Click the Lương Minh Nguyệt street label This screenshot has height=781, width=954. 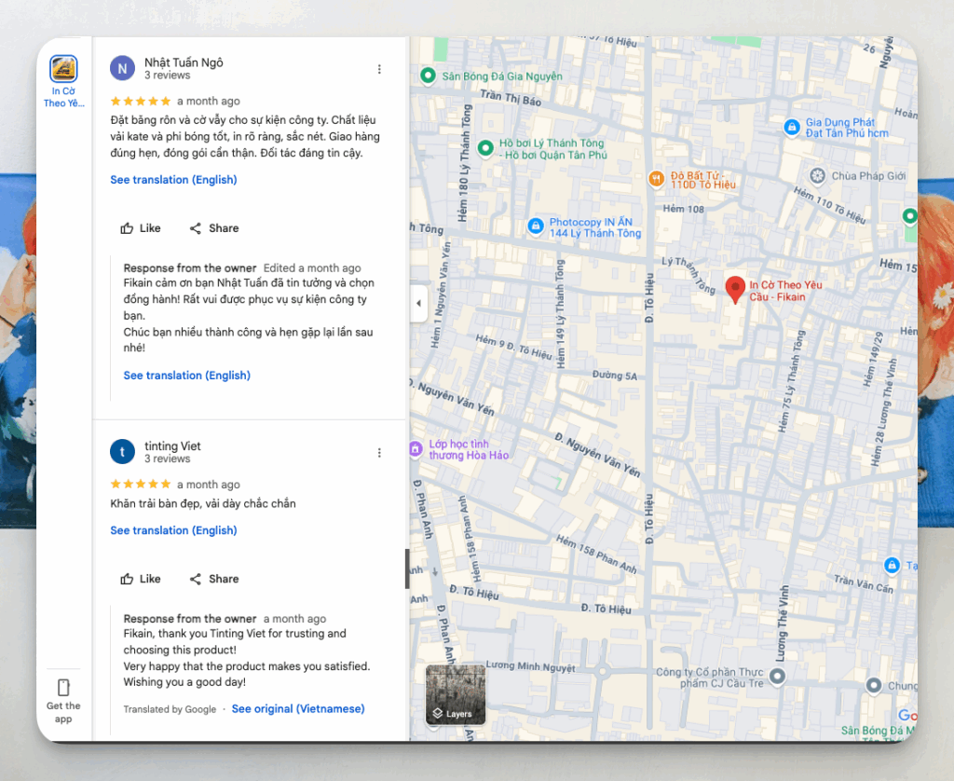[530, 666]
